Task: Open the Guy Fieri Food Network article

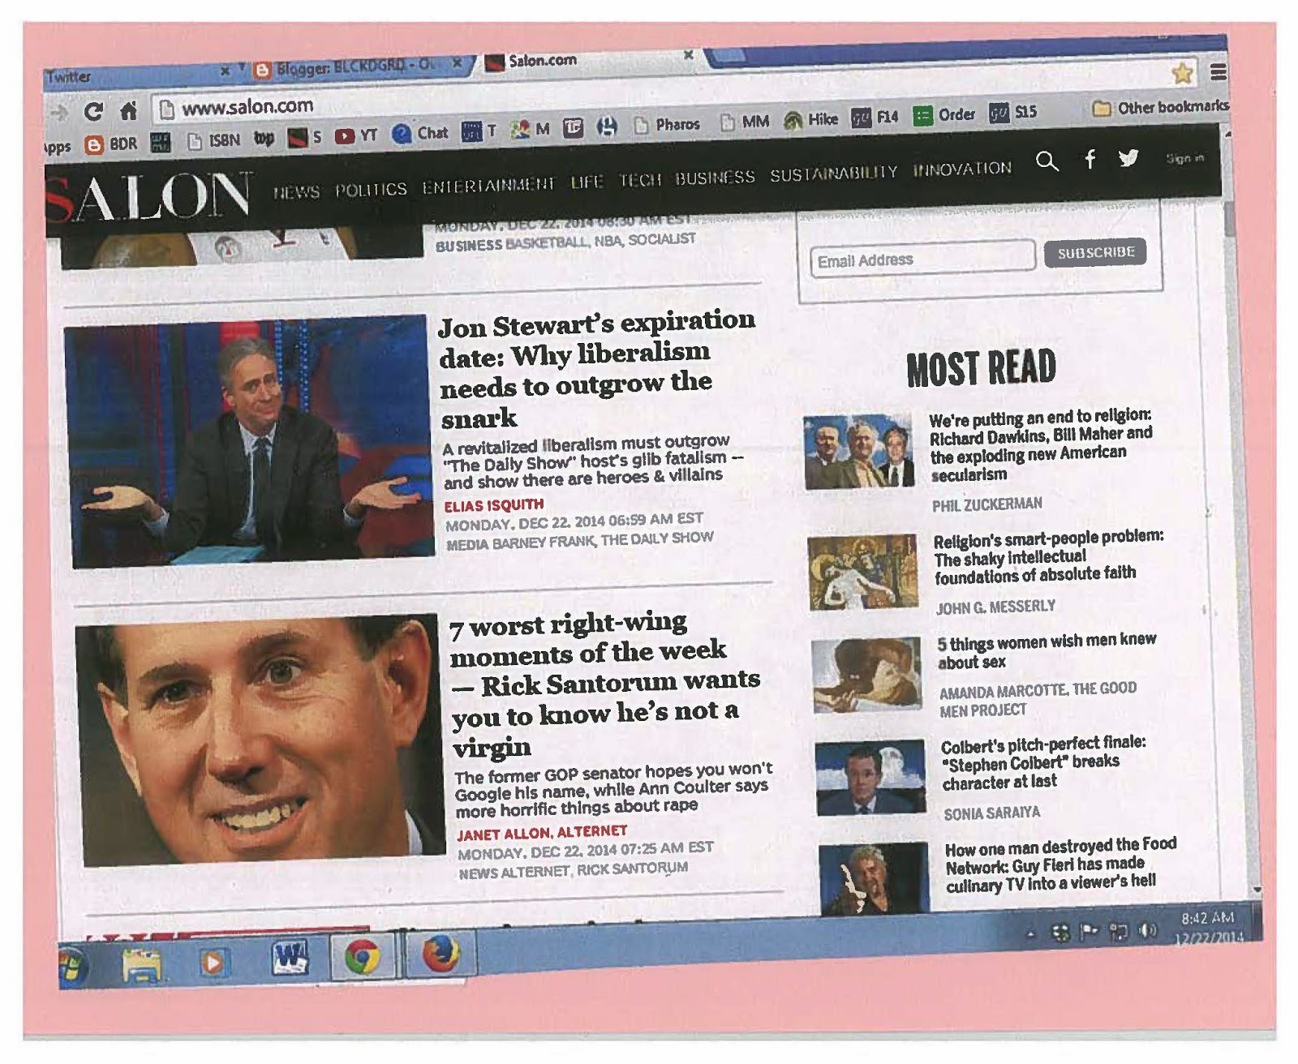Action: 1061,865
